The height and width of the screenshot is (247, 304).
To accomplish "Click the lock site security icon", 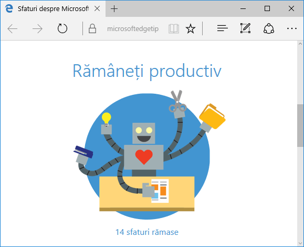I will [x=92, y=28].
